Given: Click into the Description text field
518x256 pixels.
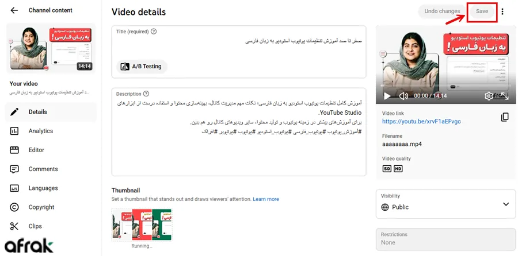Looking at the screenshot, I should pyautogui.click(x=239, y=155).
